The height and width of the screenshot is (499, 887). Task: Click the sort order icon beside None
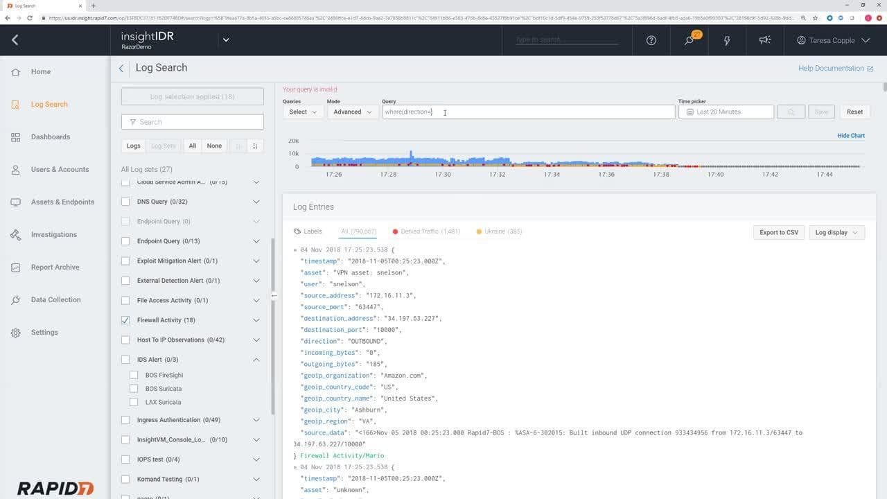255,146
